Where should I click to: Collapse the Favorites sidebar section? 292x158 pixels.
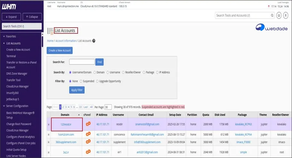point(4,37)
